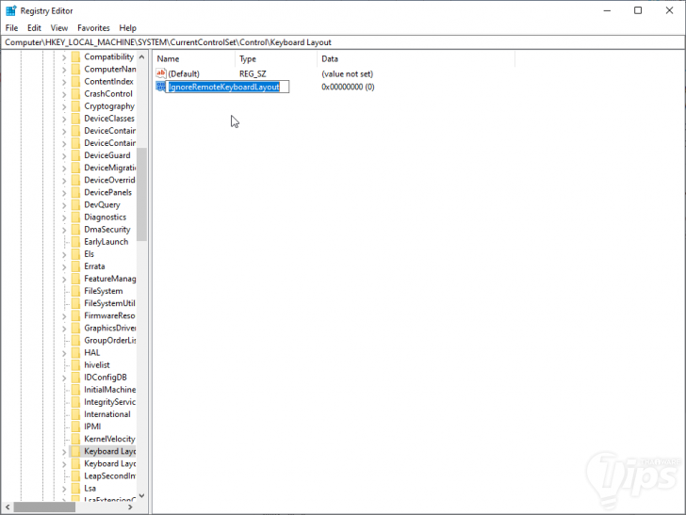Select the FileSystem folder icon
This screenshot has width=686, height=515.
click(76, 291)
